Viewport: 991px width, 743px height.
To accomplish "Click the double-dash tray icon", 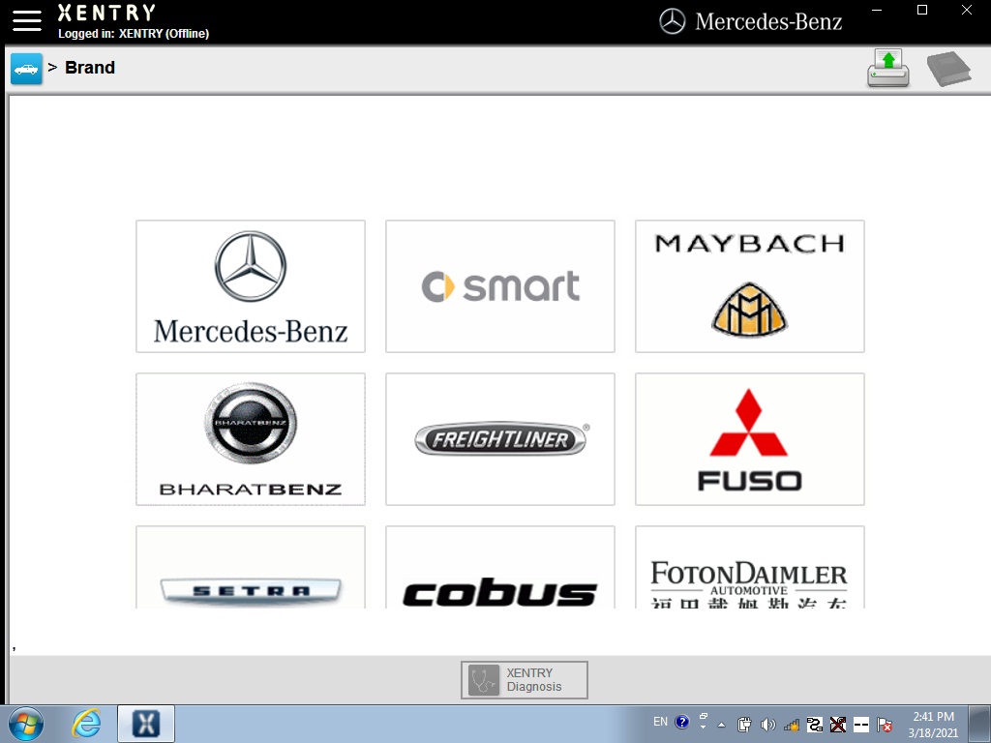I will click(x=861, y=724).
